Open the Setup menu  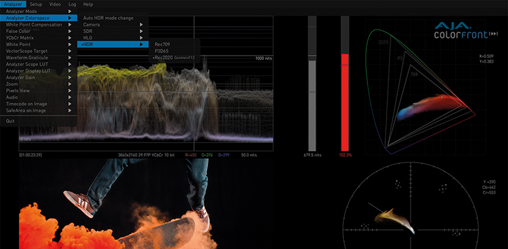tap(35, 4)
